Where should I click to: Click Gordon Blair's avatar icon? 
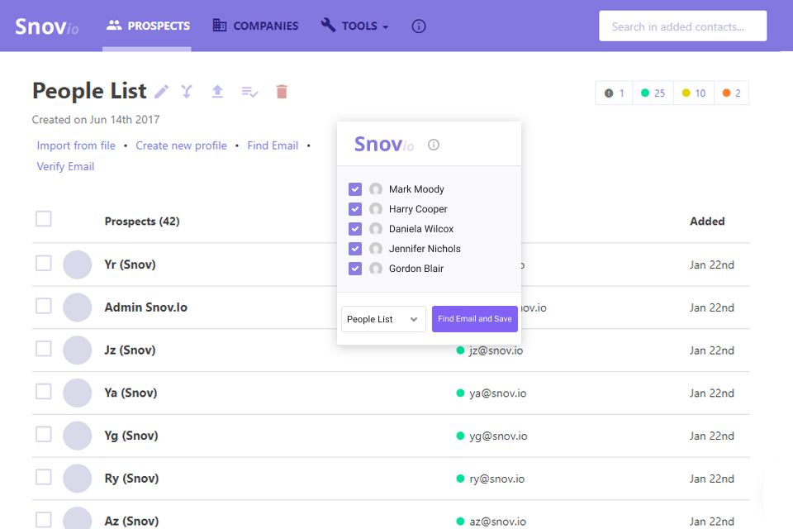pyautogui.click(x=376, y=269)
